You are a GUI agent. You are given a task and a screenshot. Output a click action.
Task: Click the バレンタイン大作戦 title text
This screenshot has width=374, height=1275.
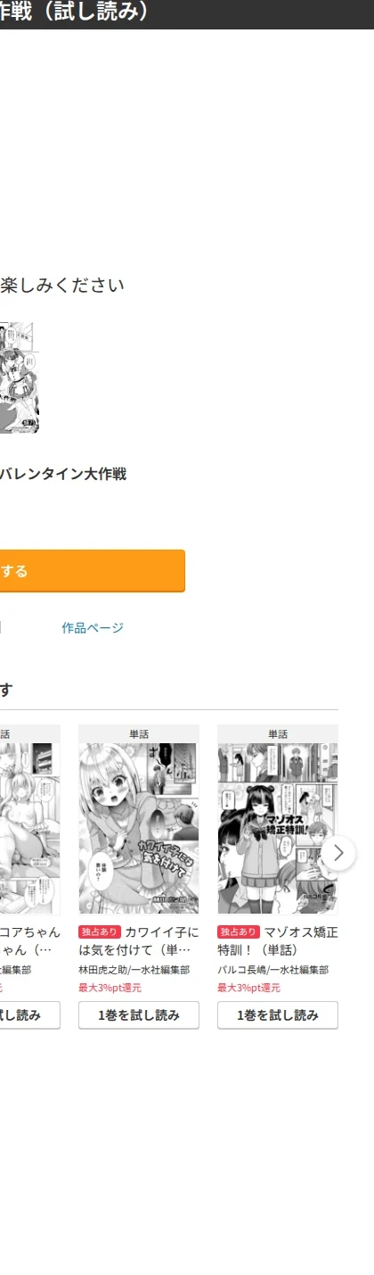point(62,474)
